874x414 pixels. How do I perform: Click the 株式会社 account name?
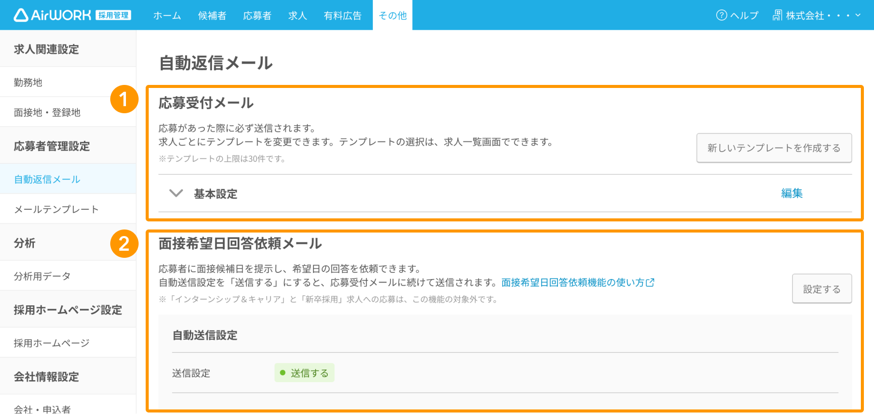pos(818,15)
